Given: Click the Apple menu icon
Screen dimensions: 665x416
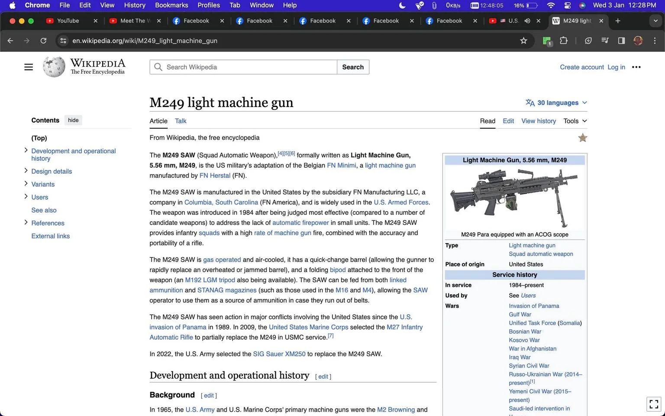Looking at the screenshot, I should click(12, 5).
